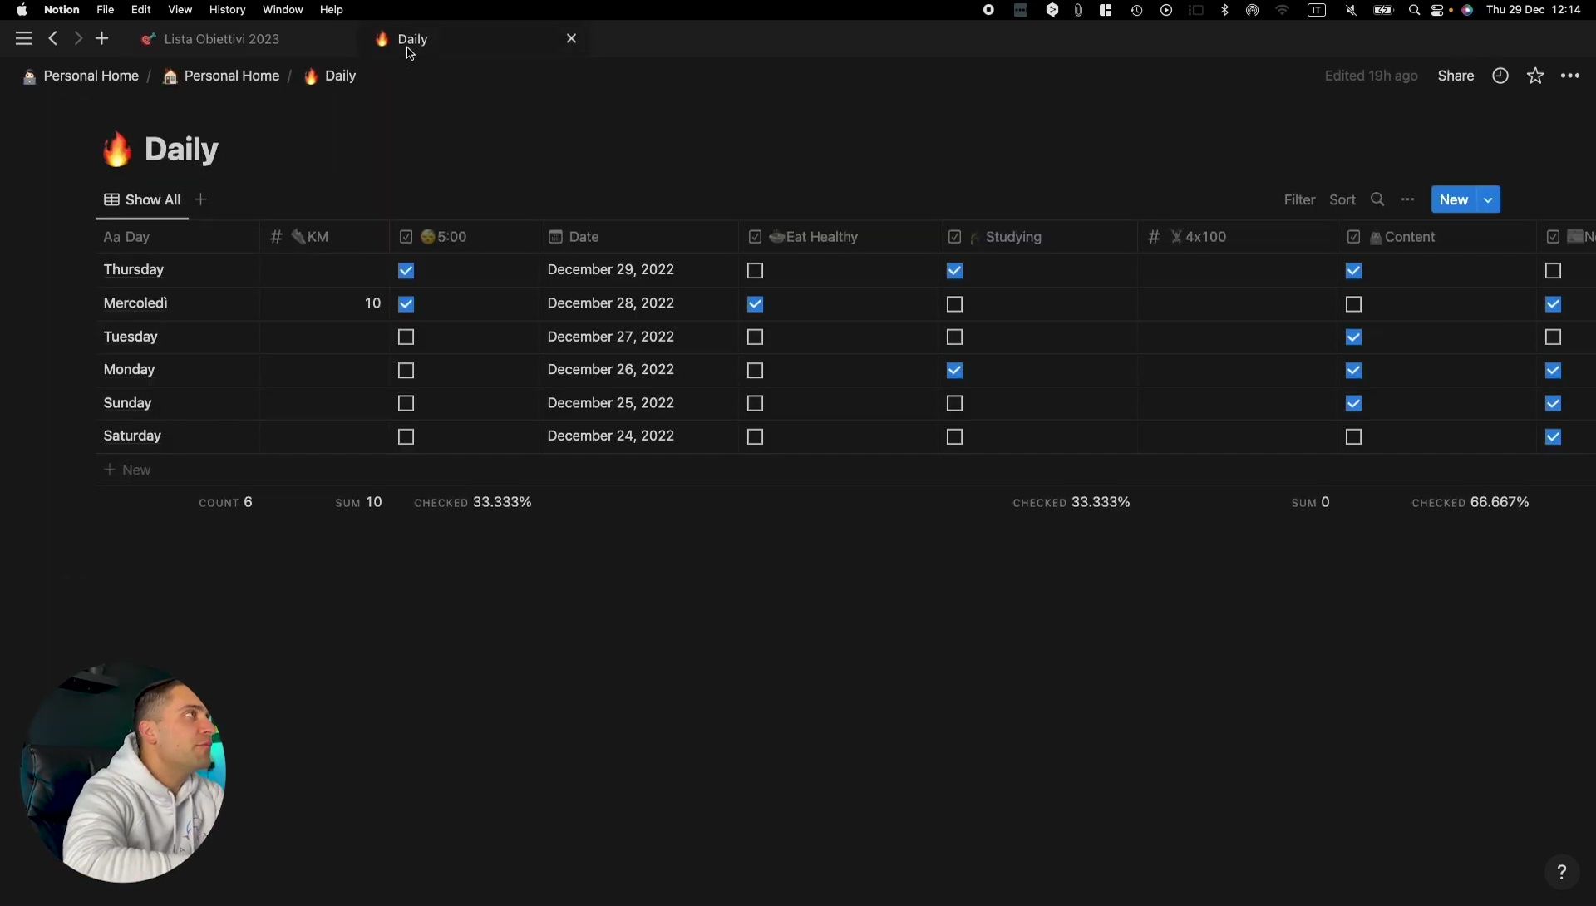Open Bluetooth status in menu bar

1224,10
